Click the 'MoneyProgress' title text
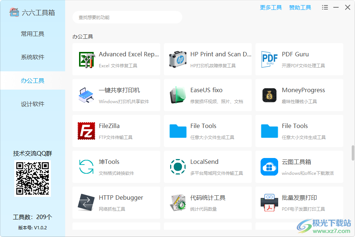This screenshot has width=355, height=237. point(303,90)
